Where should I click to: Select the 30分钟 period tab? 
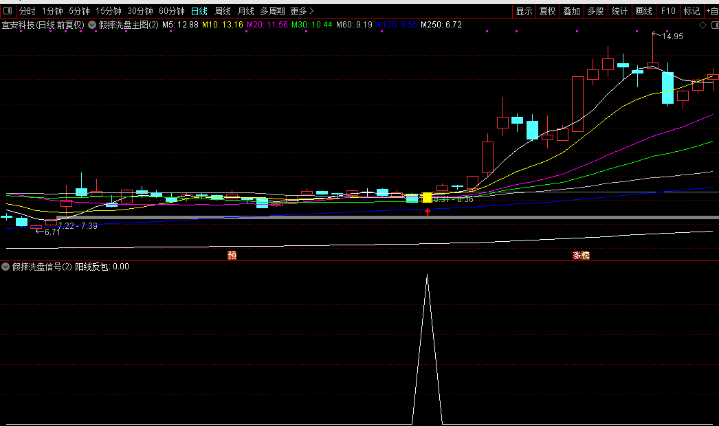coord(140,11)
